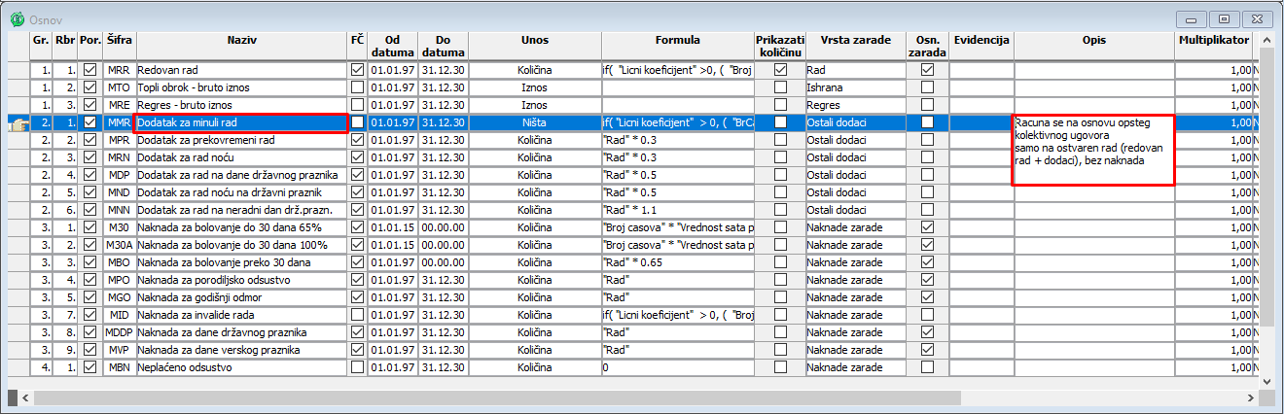The image size is (1284, 414).
Task: Click the MDDP code cell
Action: pos(120,332)
